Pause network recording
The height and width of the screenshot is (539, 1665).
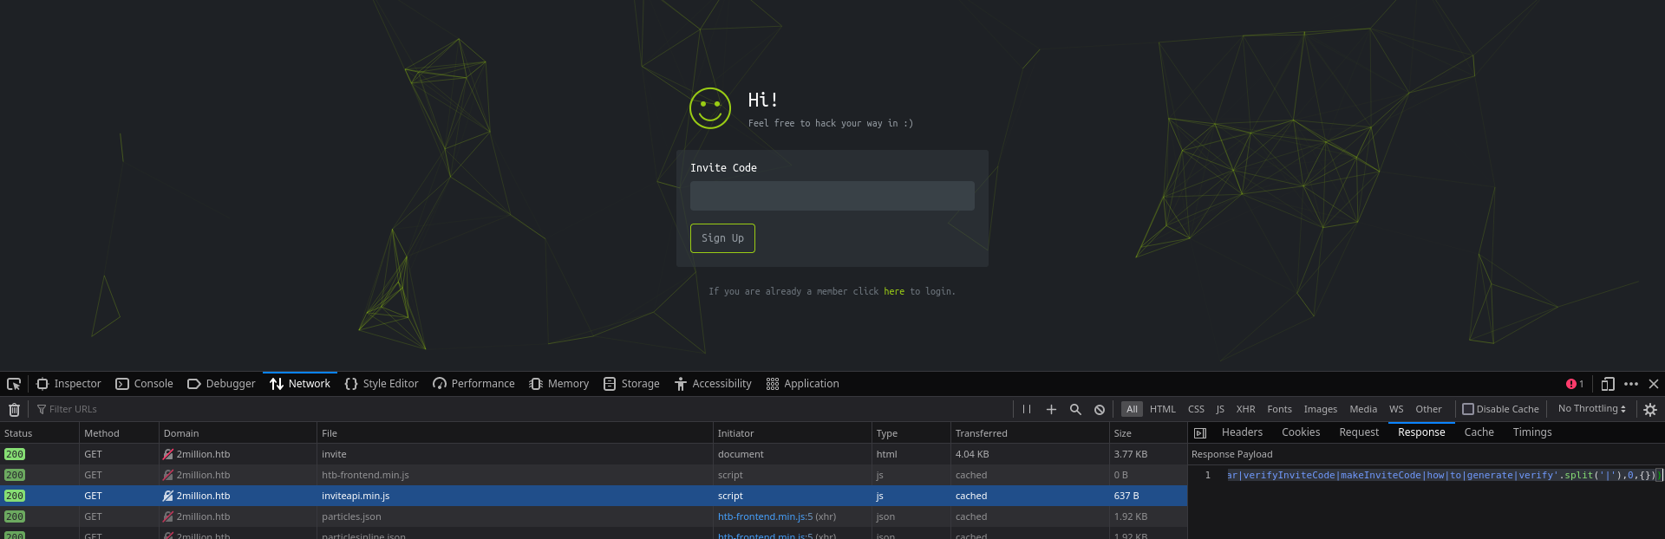[x=1027, y=409]
